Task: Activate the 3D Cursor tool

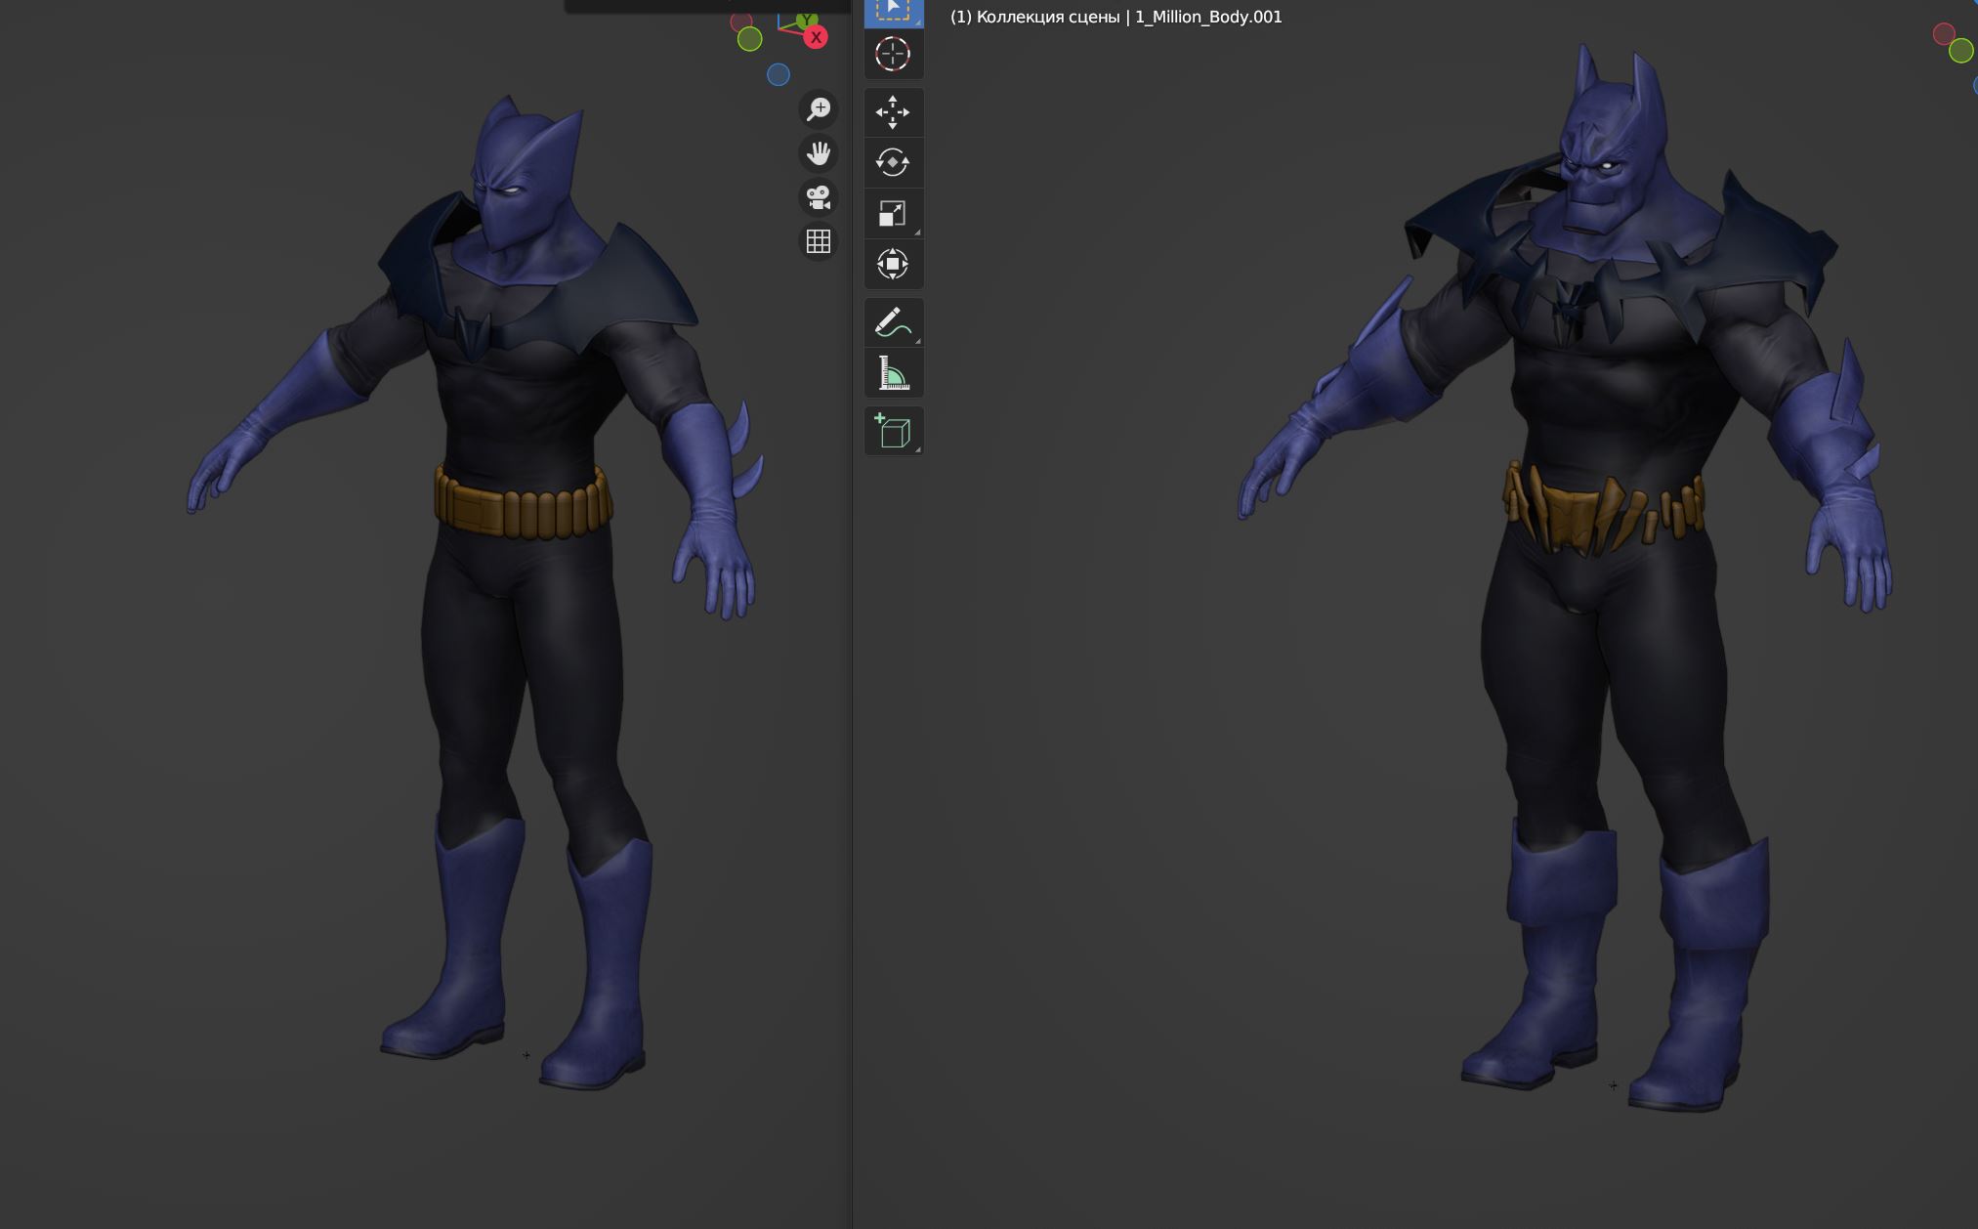Action: click(x=893, y=55)
